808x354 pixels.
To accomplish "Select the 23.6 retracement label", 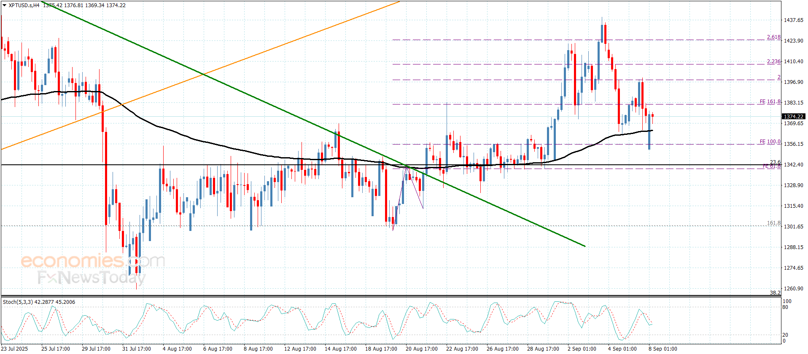I will 775,162.
